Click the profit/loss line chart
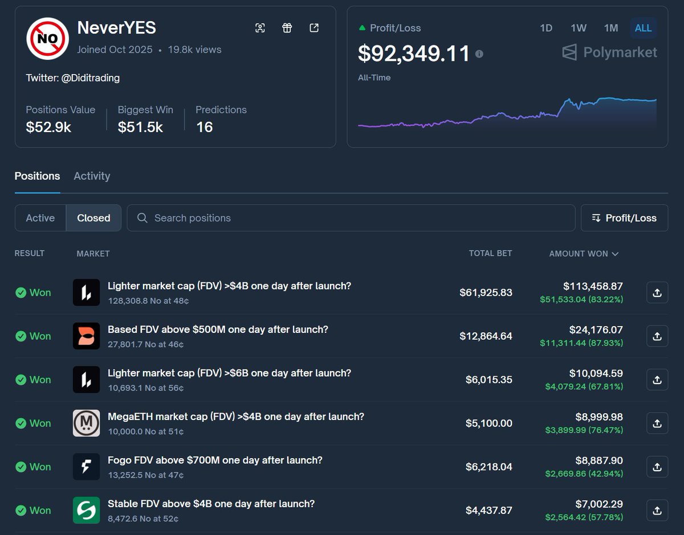Viewport: 684px width, 535px height. (507, 113)
